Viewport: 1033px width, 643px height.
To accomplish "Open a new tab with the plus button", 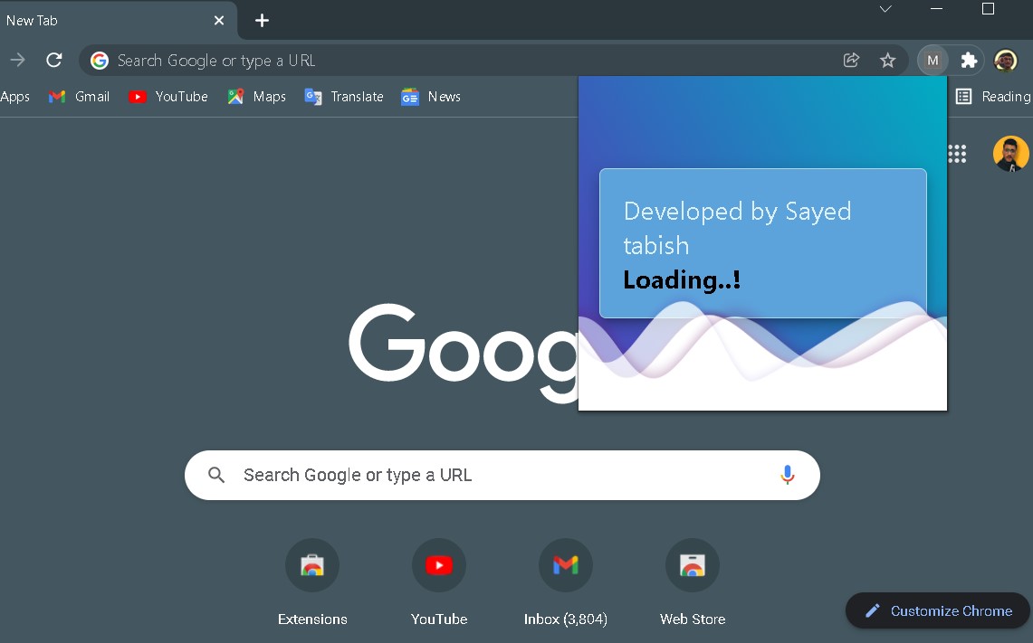I will pos(262,20).
